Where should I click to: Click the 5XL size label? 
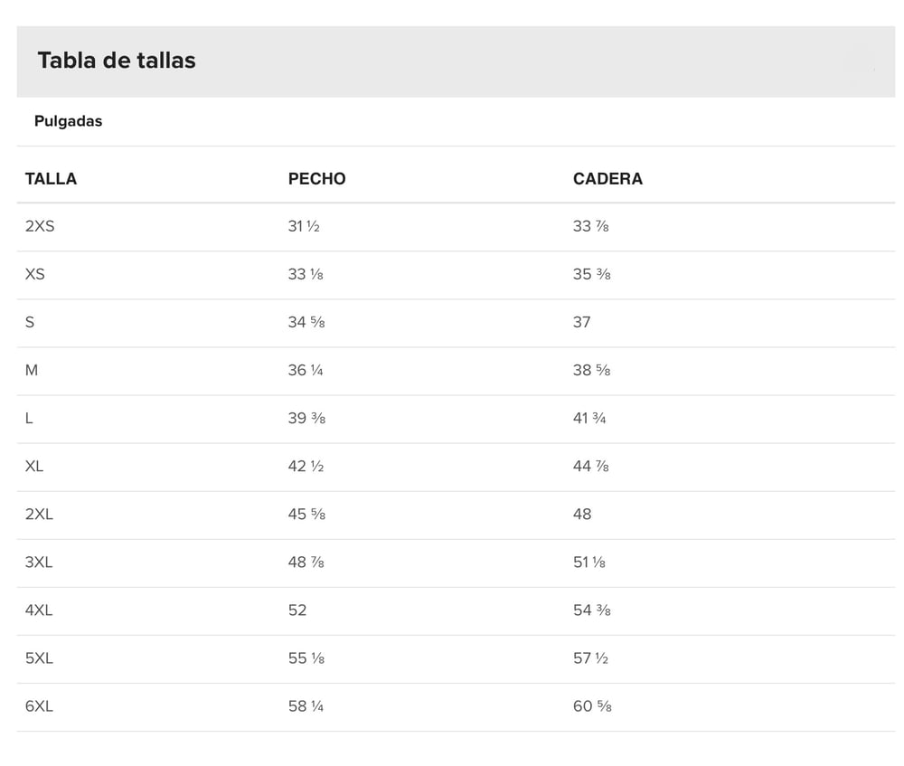(x=39, y=657)
